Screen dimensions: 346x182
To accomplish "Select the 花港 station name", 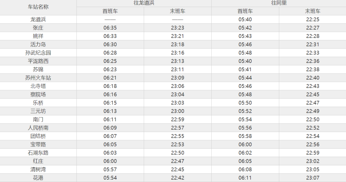I will [x=38, y=178].
